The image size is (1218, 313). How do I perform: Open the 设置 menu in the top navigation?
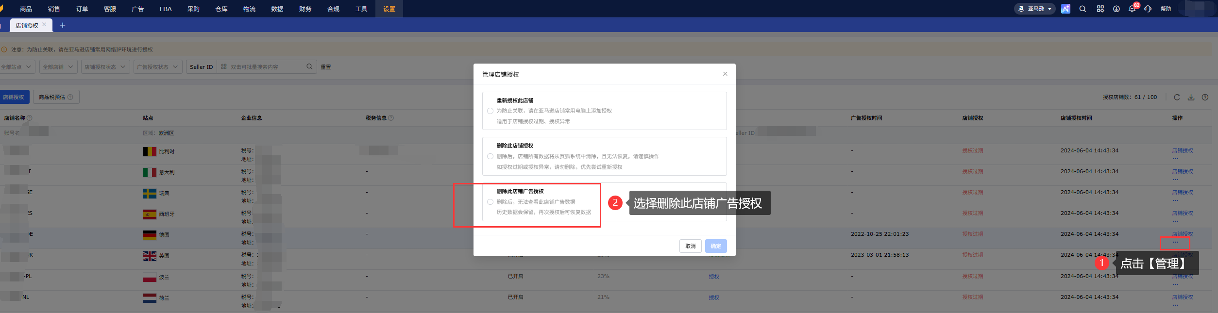pos(389,9)
